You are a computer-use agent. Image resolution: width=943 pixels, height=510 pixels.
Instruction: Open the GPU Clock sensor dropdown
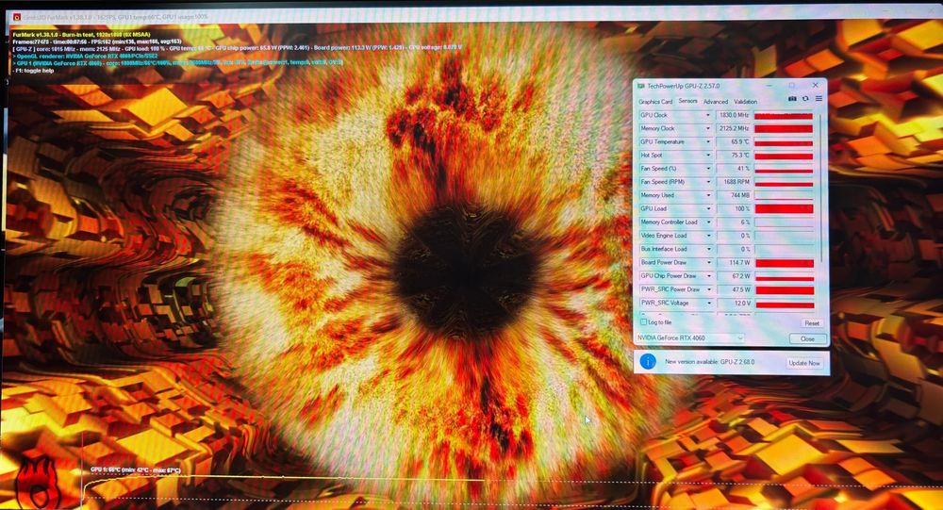pyautogui.click(x=708, y=115)
